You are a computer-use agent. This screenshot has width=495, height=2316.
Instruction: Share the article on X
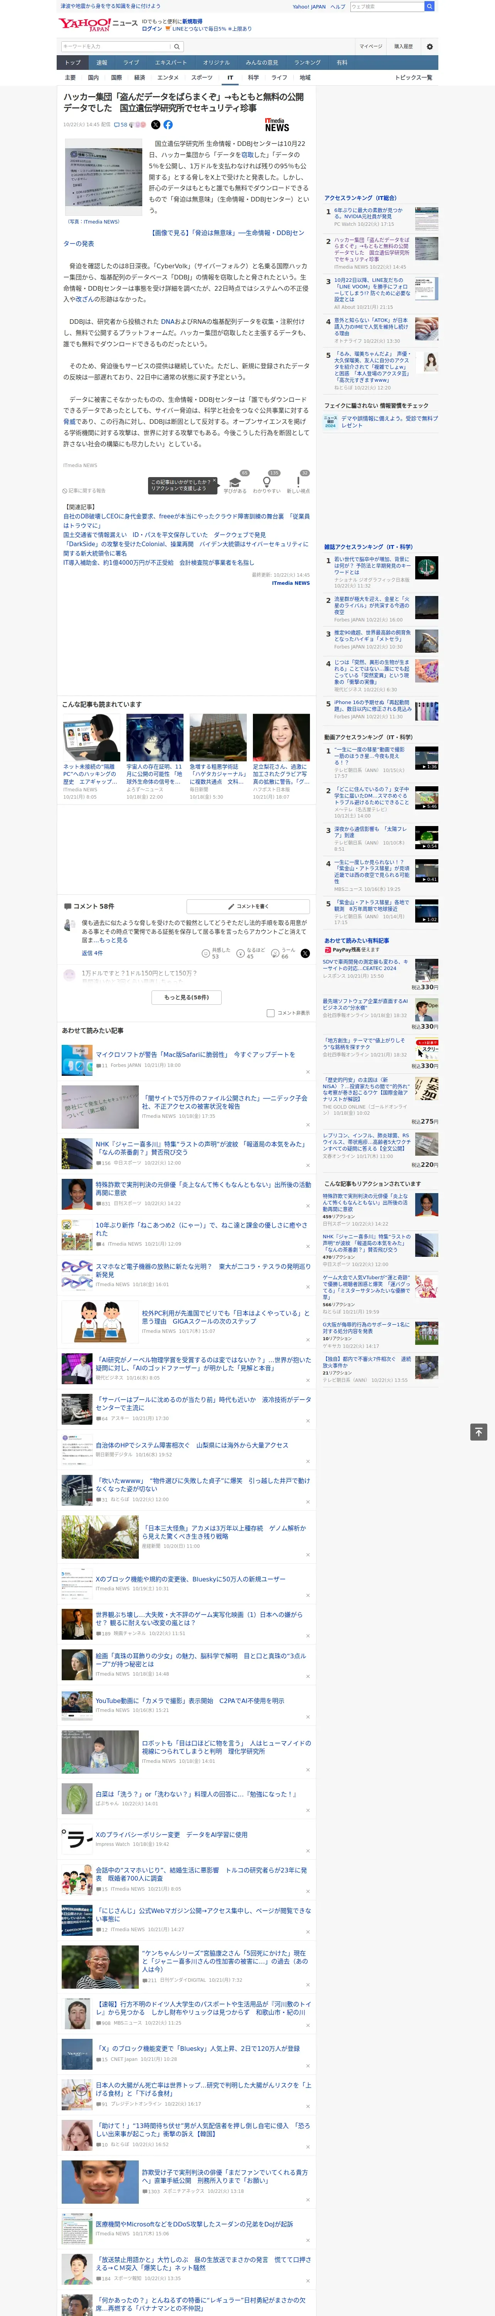pyautogui.click(x=155, y=125)
